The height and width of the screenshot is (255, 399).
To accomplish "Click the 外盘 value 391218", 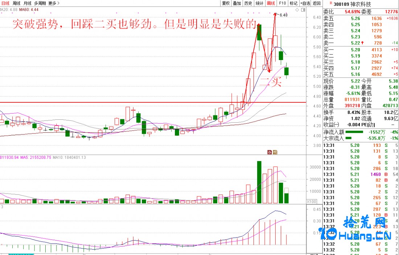I will click(353, 106).
